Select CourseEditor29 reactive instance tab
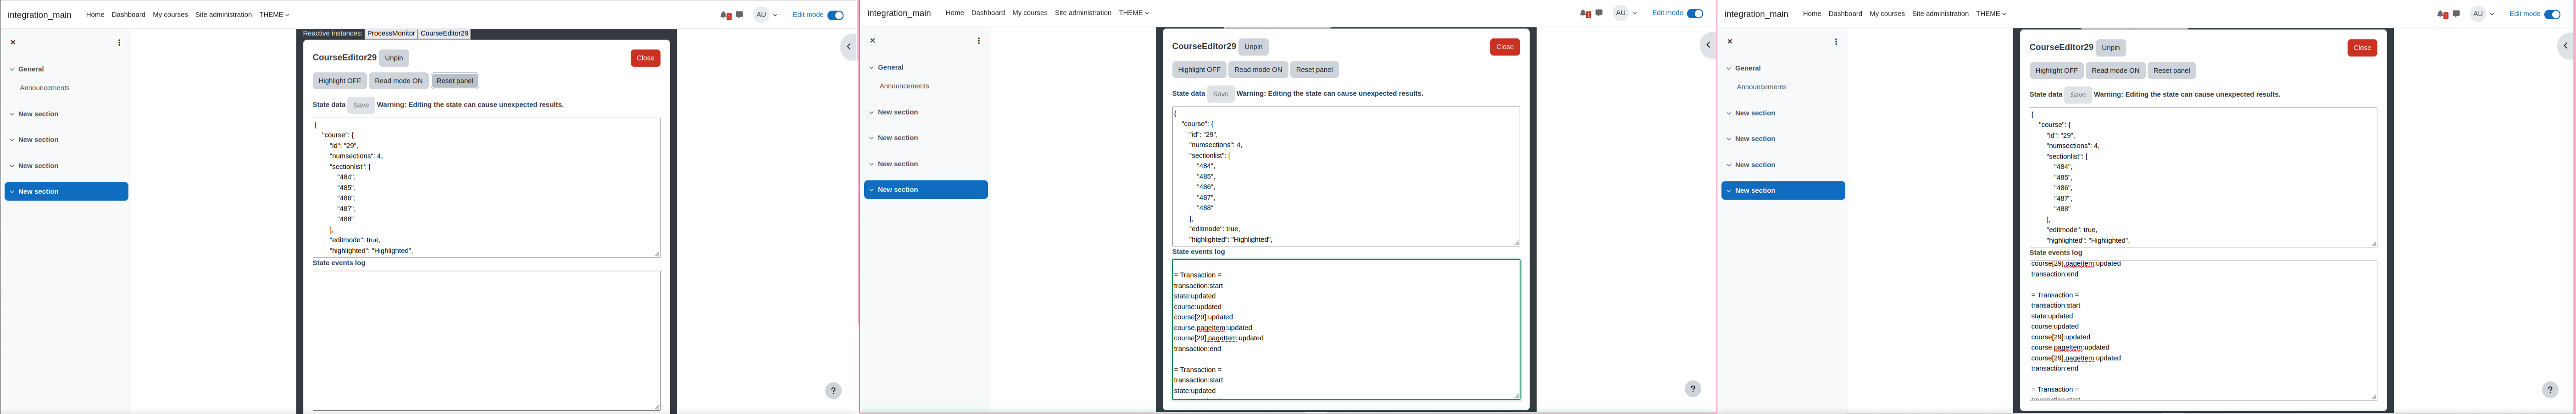Image resolution: width=2576 pixels, height=414 pixels. [444, 34]
